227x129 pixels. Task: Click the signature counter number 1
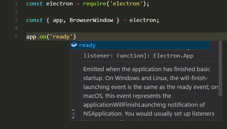click(73, 115)
